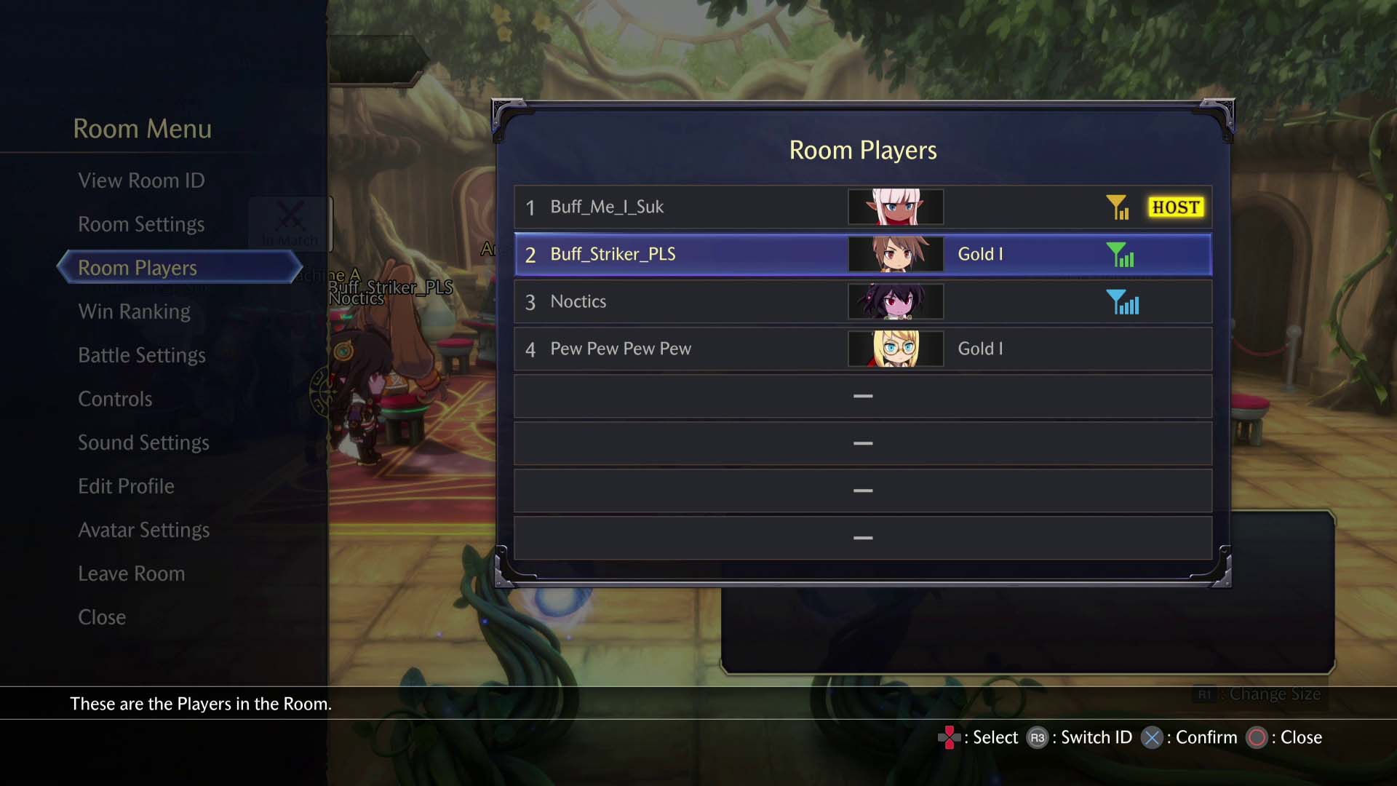Toggle visibility for player row 5
Screen dimensions: 1397x786
[x=861, y=394]
